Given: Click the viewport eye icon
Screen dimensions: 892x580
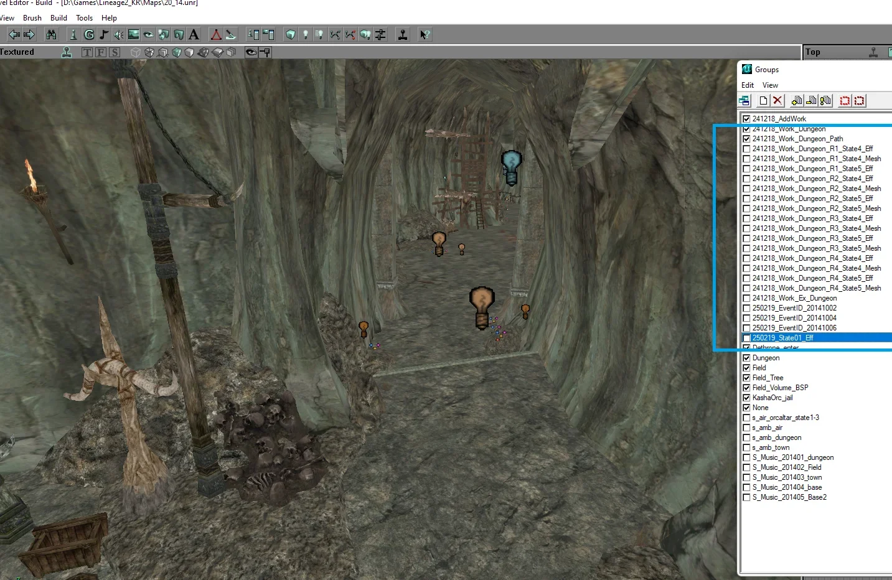Looking at the screenshot, I should point(251,52).
